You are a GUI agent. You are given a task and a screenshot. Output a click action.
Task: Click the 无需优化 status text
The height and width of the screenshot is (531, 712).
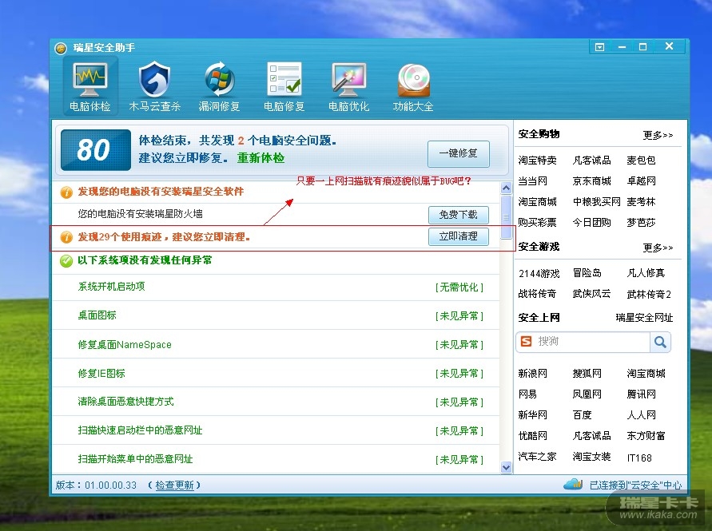pos(459,287)
